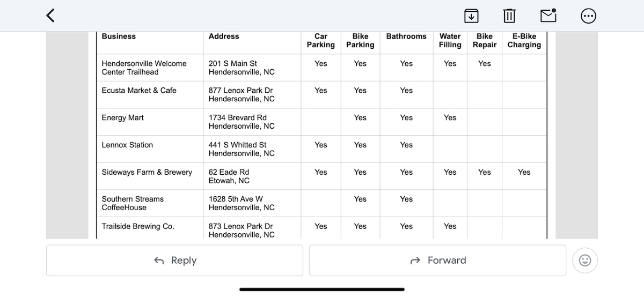Click the Forward button

[437, 261]
